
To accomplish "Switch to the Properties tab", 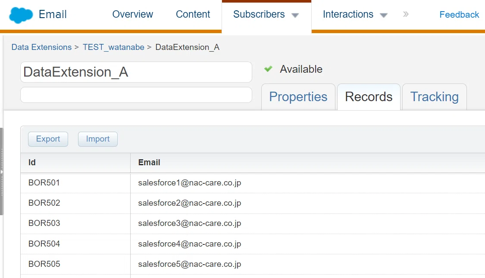I will point(298,97).
